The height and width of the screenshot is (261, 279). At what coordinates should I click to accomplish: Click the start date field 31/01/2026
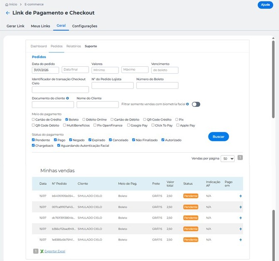[x=45, y=70]
